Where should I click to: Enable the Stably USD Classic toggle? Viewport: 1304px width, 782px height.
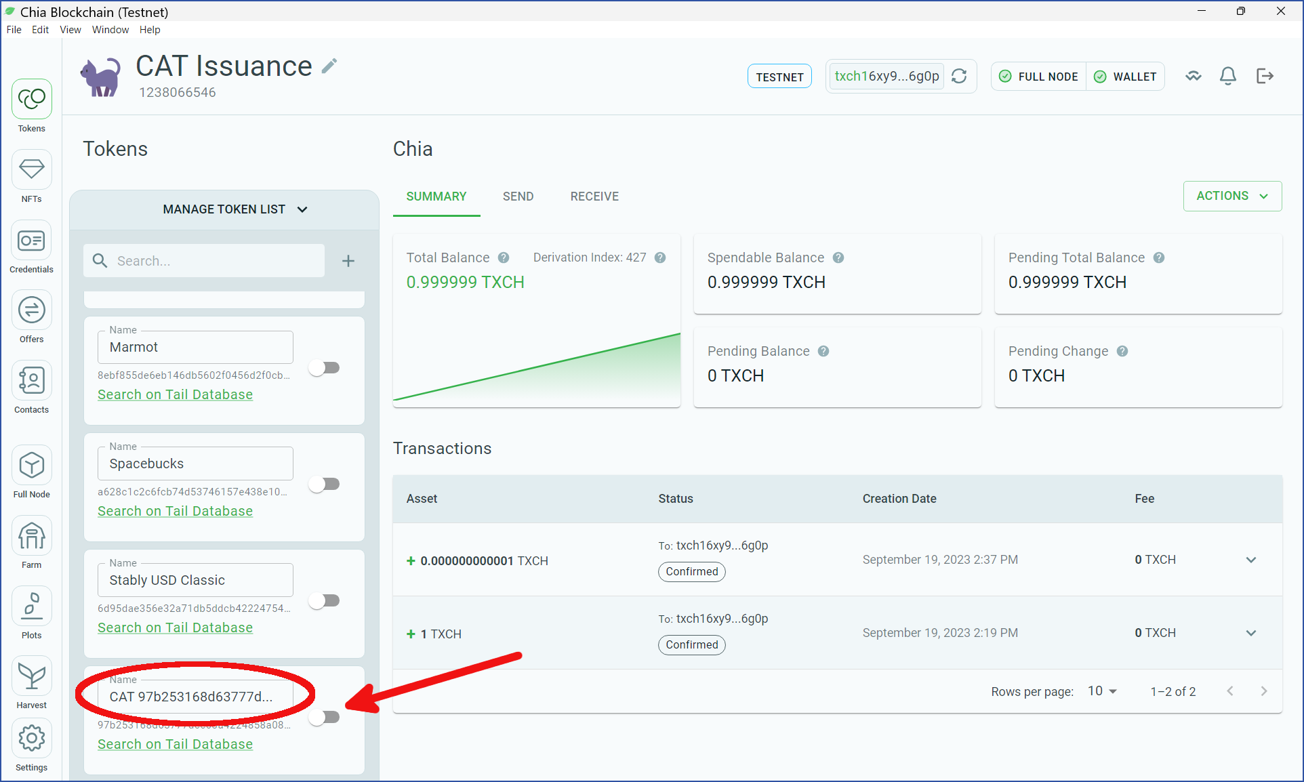325,600
